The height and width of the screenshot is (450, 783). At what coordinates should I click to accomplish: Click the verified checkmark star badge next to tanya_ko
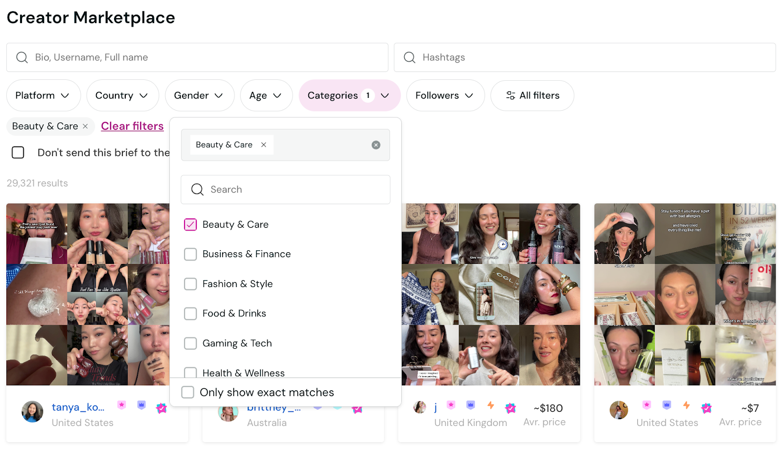(x=161, y=408)
